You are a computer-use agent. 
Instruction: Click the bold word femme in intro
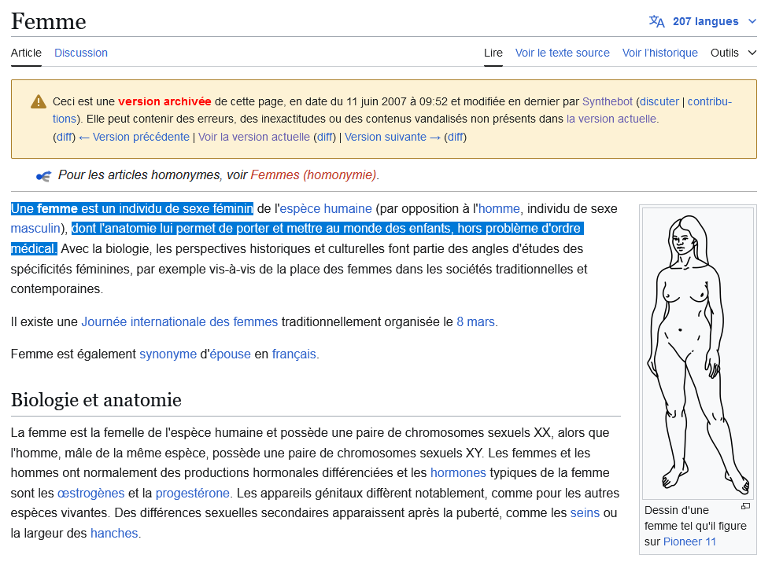coord(57,209)
